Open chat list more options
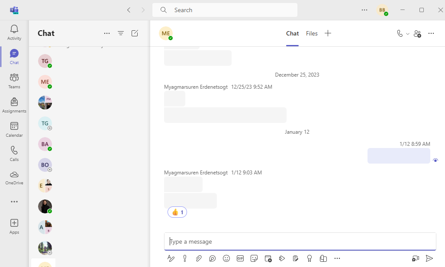The width and height of the screenshot is (445, 267). [x=107, y=33]
